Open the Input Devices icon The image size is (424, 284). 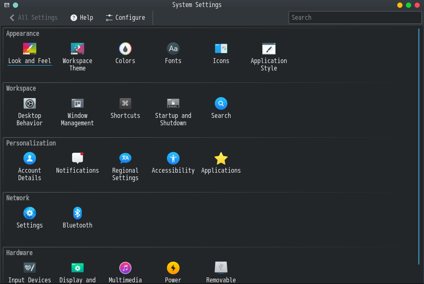29,268
